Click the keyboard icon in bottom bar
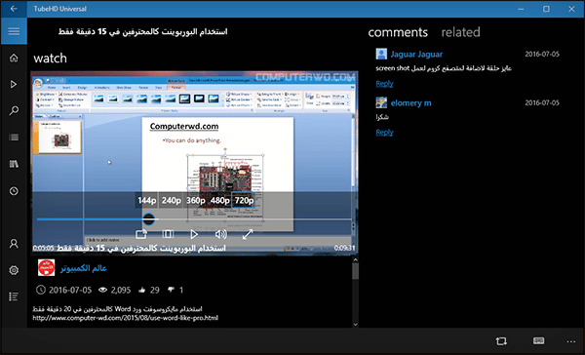 tap(538, 340)
